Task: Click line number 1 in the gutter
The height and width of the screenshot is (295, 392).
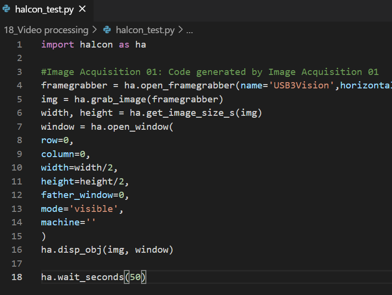Action: point(19,44)
